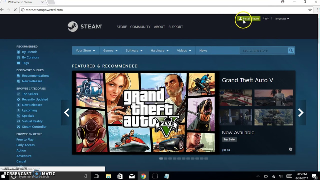Image resolution: width=320 pixels, height=180 pixels.
Task: Click the search the store field
Action: pos(264,50)
